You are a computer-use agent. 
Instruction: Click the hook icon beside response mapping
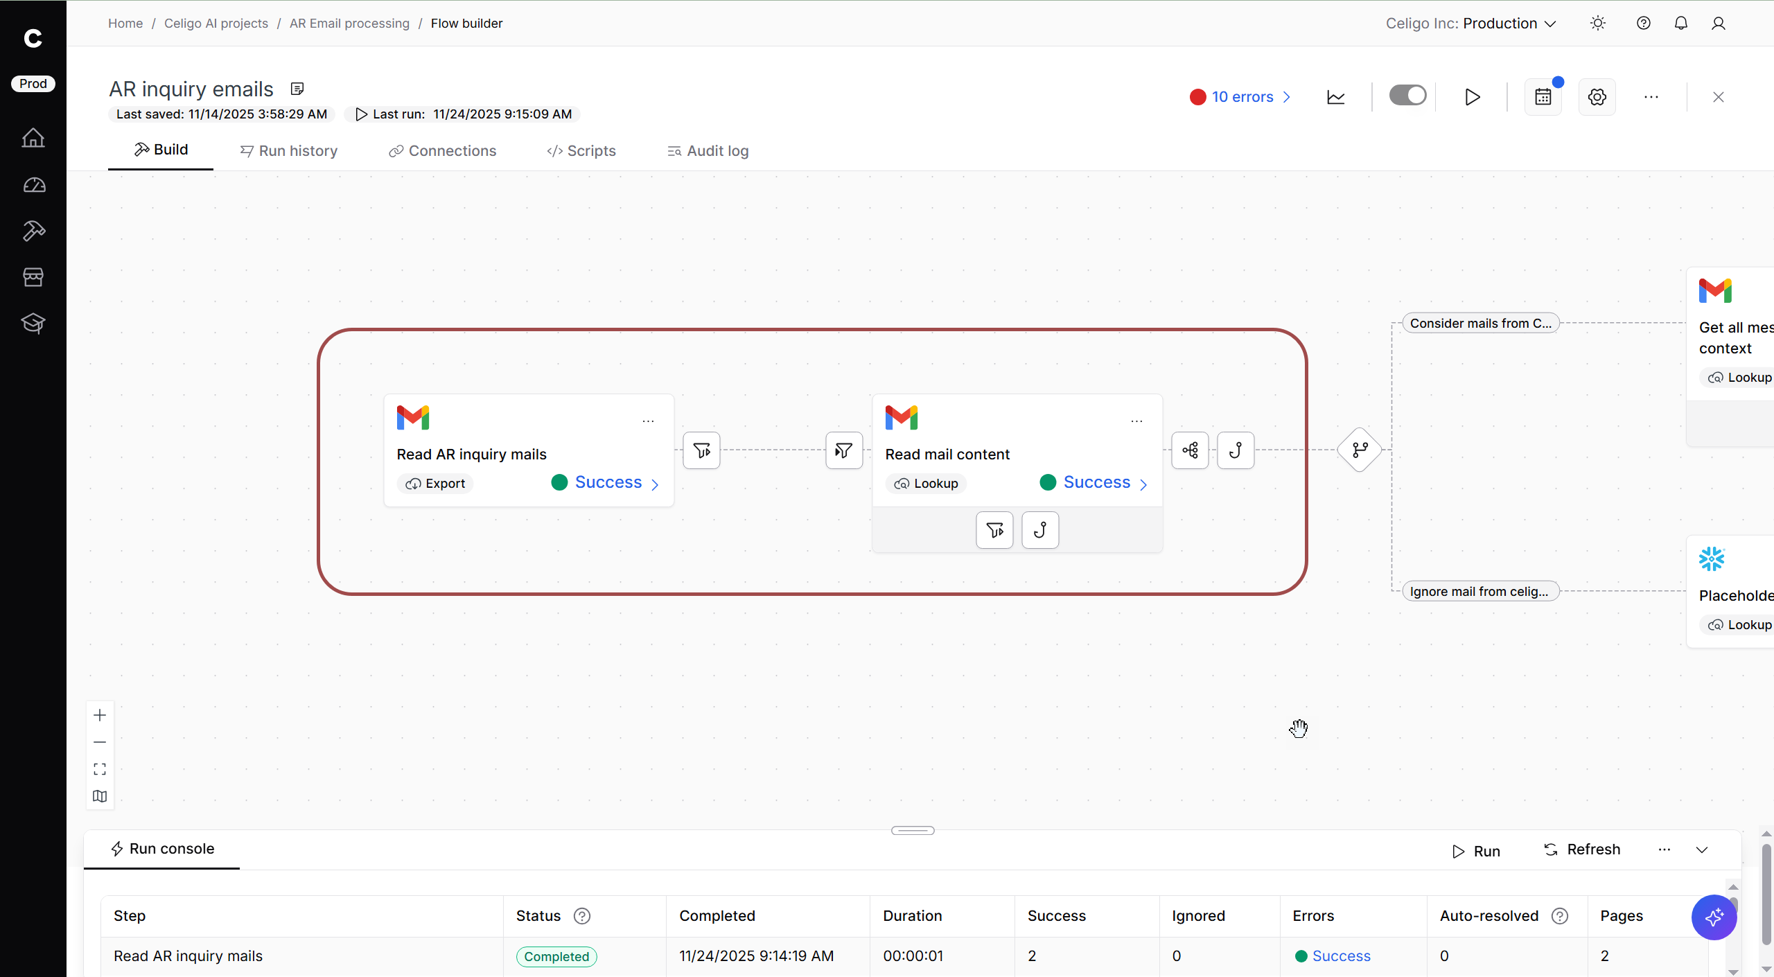point(1236,450)
